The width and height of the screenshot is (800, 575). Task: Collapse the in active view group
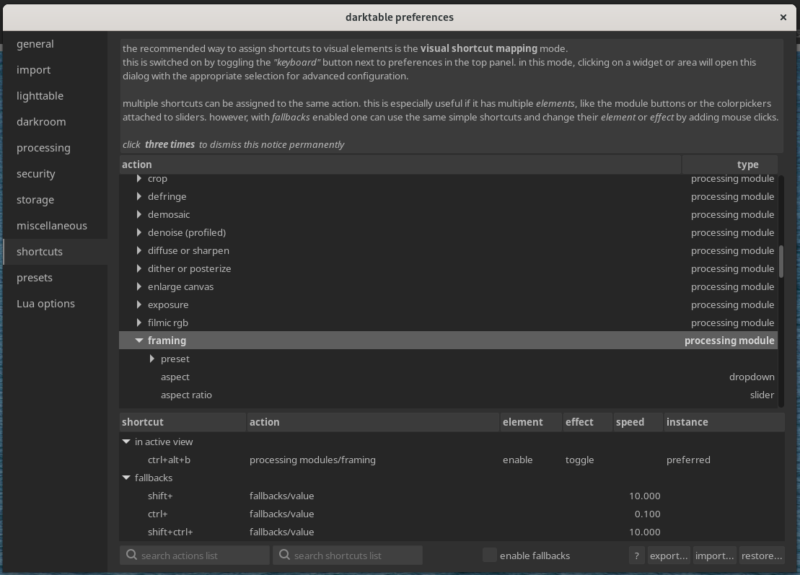[x=126, y=442]
